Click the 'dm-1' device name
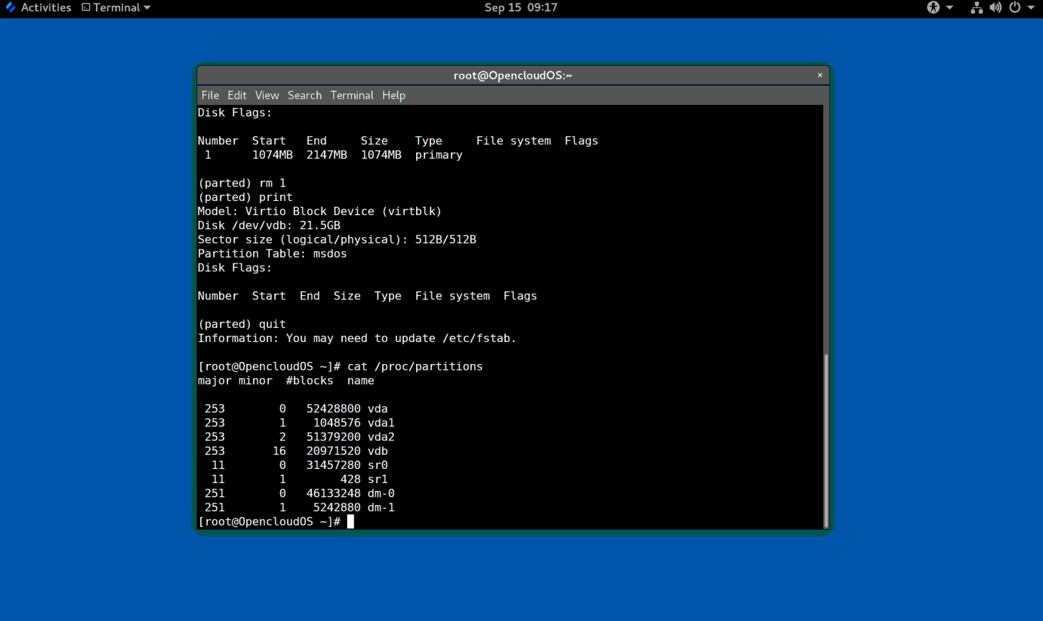 381,508
